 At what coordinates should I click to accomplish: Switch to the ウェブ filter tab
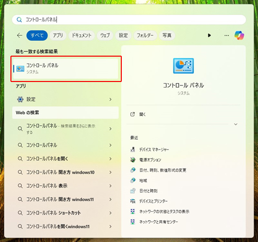click(105, 35)
